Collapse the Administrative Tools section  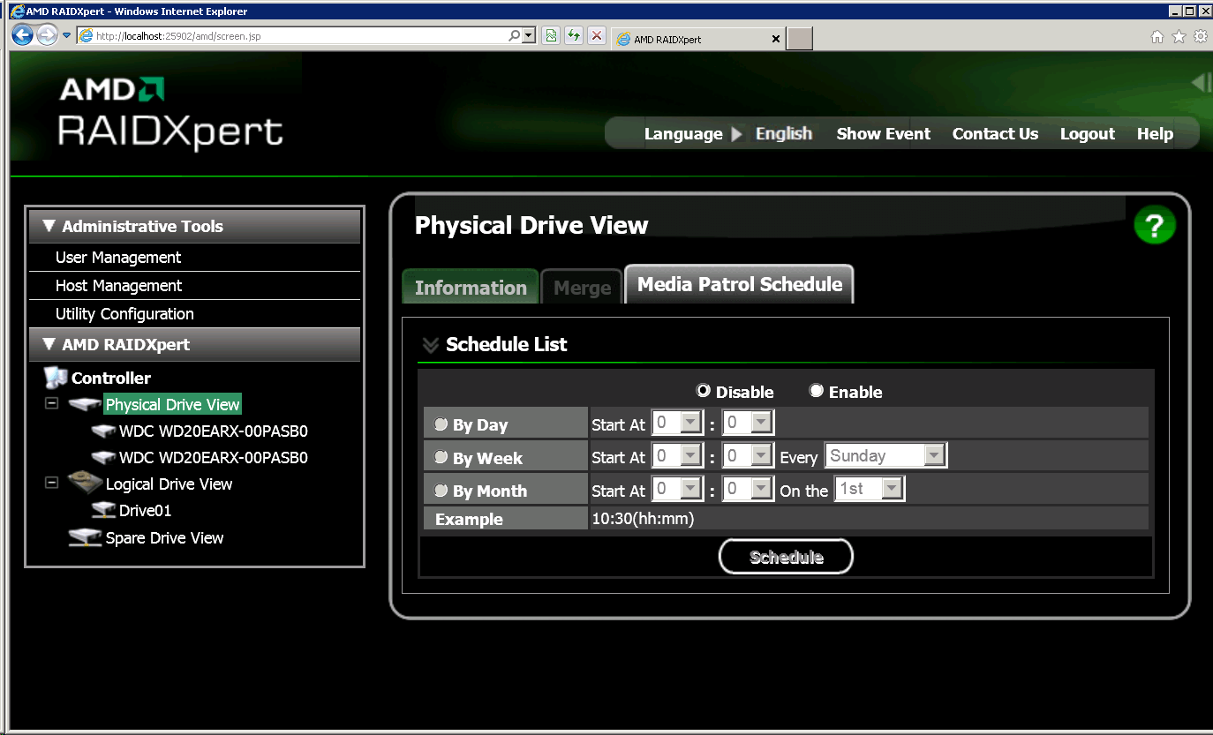(49, 226)
